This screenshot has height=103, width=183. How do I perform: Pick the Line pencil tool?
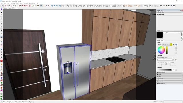[8, 5]
